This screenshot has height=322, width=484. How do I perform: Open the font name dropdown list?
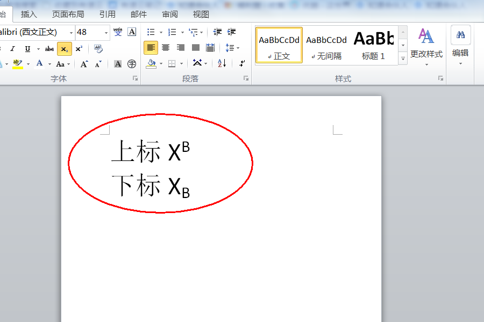pyautogui.click(x=72, y=33)
